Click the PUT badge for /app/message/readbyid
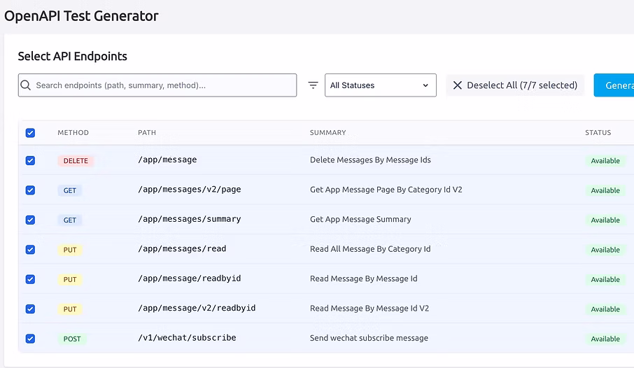 [x=70, y=280]
